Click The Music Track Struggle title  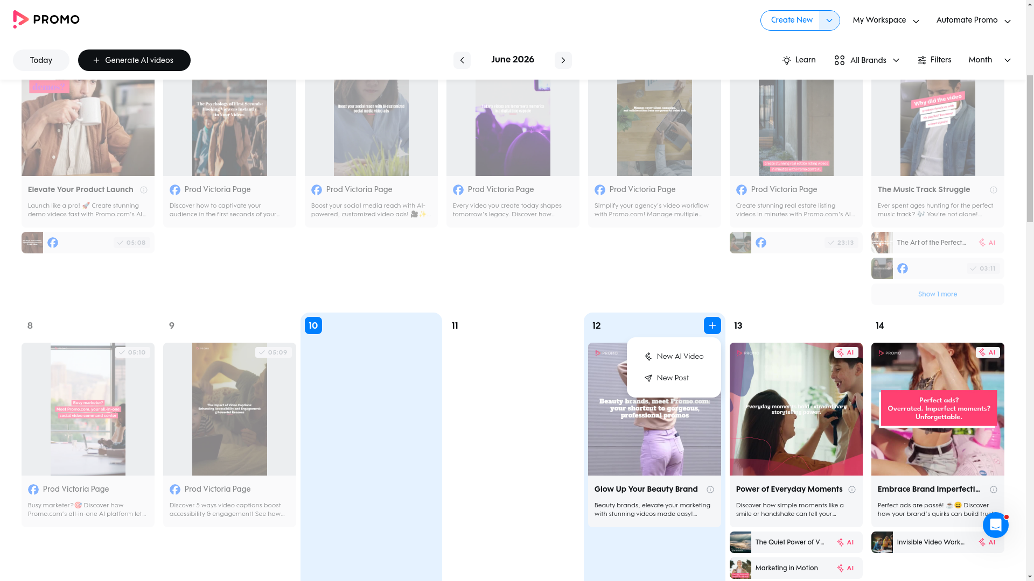(924, 190)
